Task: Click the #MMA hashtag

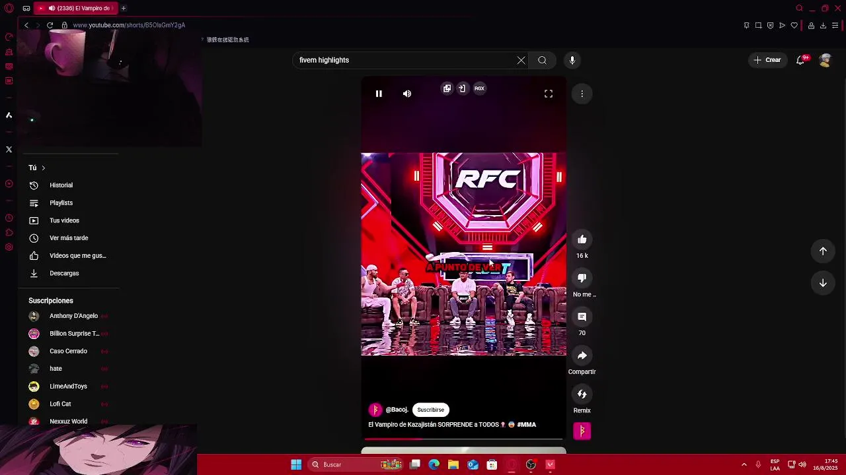Action: [527, 425]
